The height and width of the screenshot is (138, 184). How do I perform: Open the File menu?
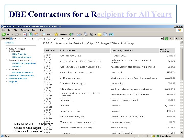tap(4, 30)
